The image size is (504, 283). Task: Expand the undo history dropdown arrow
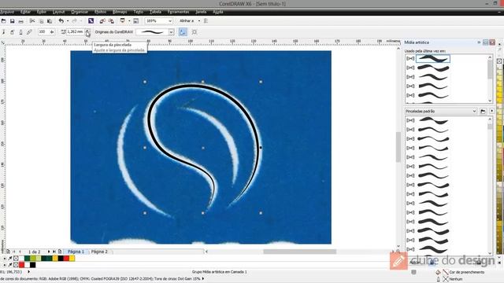(68, 21)
